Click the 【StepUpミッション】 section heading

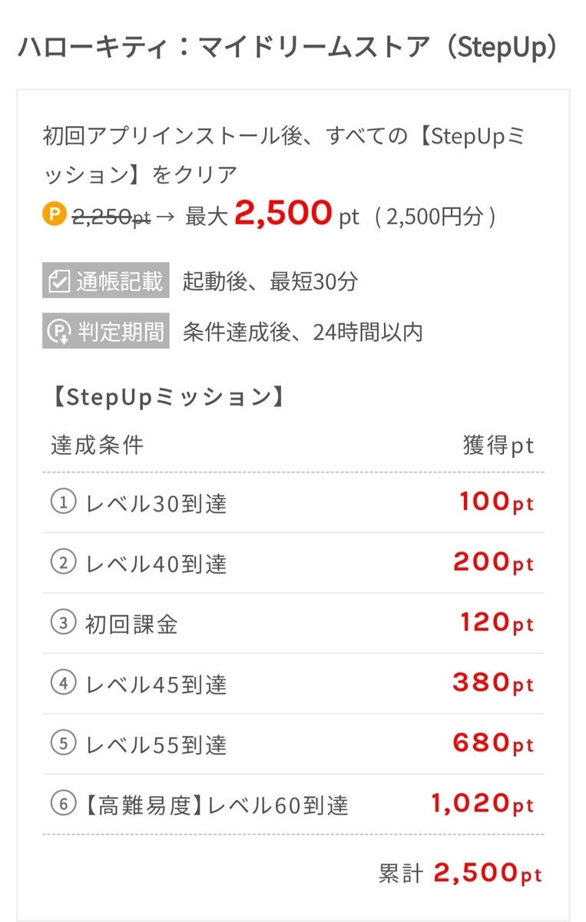[170, 397]
